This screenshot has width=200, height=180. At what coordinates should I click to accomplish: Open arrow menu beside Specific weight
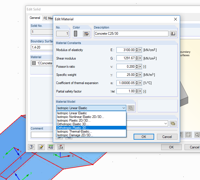pos(140,75)
